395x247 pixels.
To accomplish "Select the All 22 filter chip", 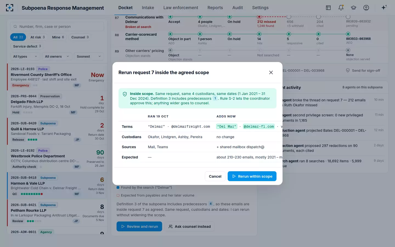I will pos(18,37).
